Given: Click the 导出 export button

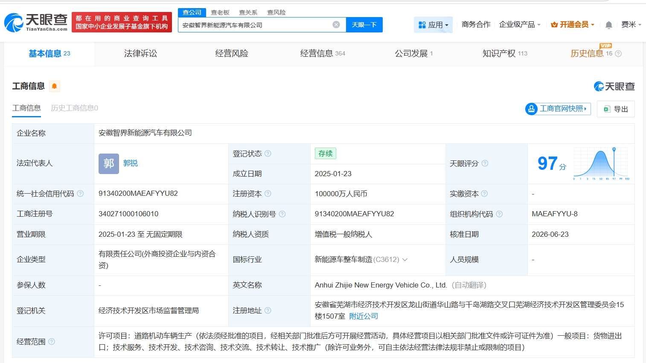Looking at the screenshot, I should [x=616, y=109].
